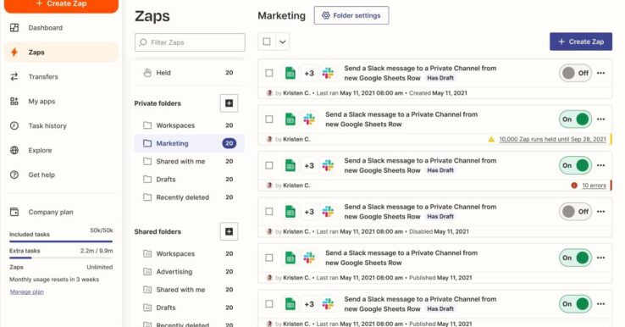The height and width of the screenshot is (327, 625).
Task: Follow the Manage plan link
Action: [x=27, y=292]
